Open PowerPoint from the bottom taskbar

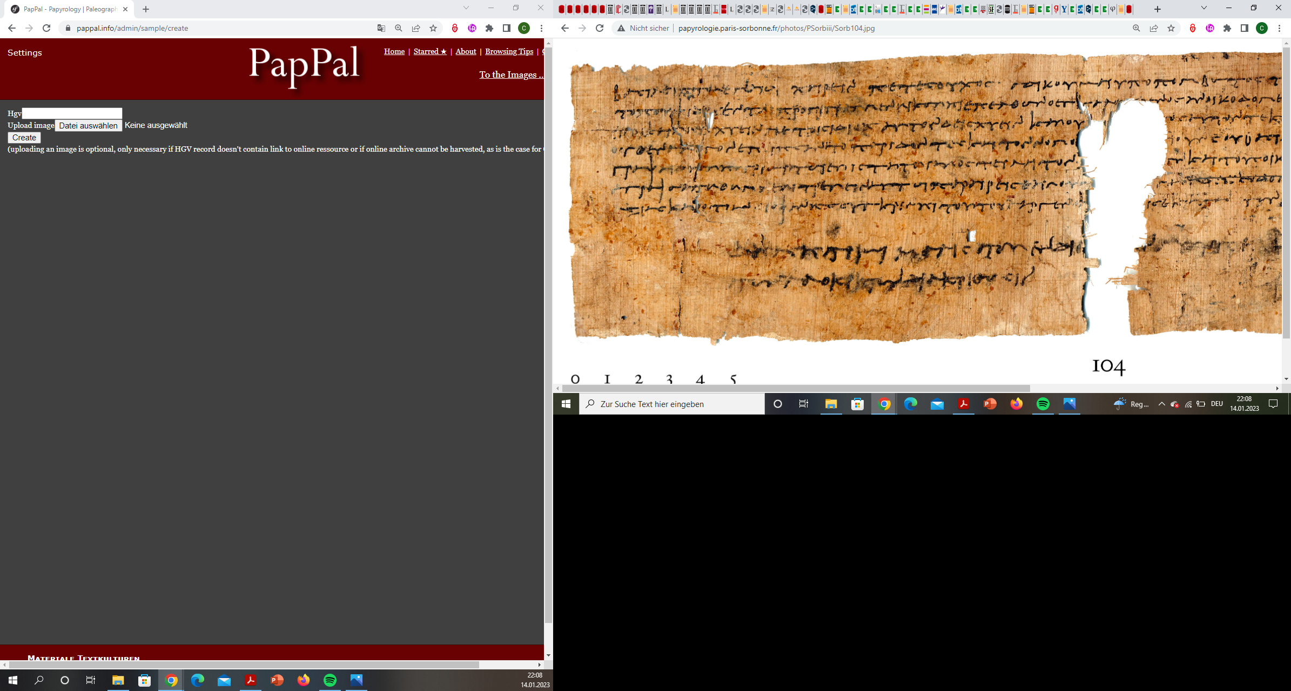coord(277,680)
